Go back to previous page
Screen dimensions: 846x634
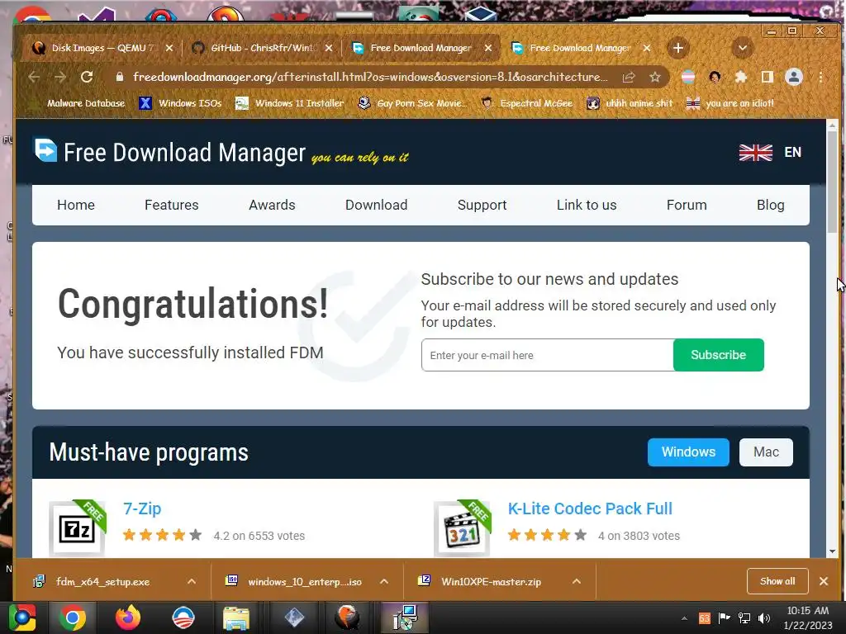(34, 77)
